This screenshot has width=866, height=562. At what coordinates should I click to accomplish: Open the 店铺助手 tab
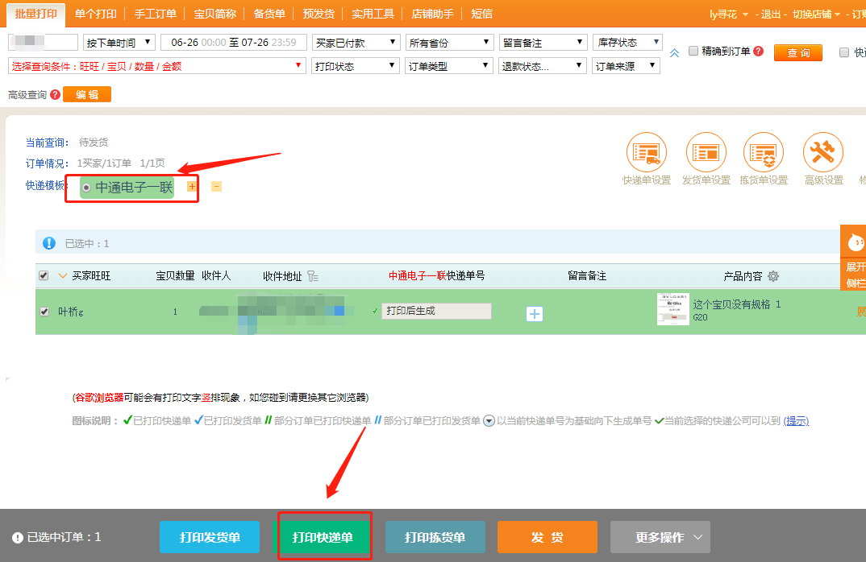[432, 14]
